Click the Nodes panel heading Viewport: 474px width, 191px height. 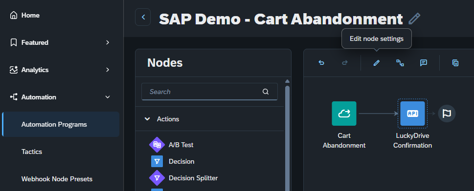point(165,63)
